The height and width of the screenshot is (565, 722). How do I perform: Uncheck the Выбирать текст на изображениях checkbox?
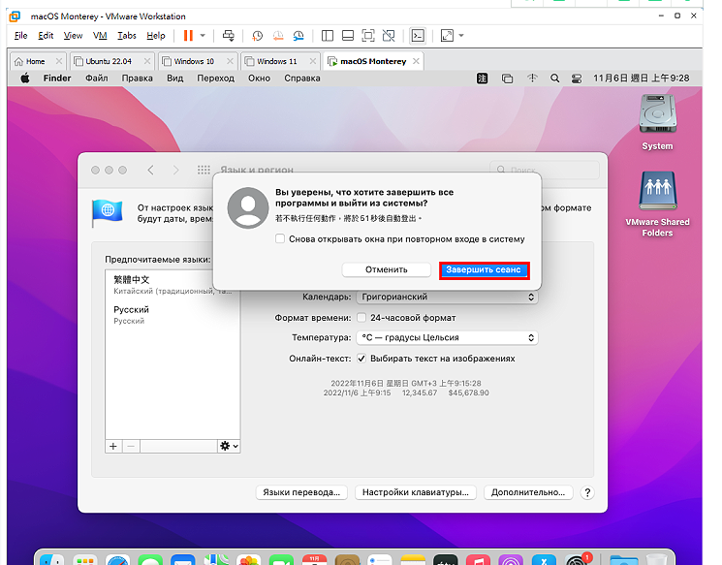click(x=361, y=359)
